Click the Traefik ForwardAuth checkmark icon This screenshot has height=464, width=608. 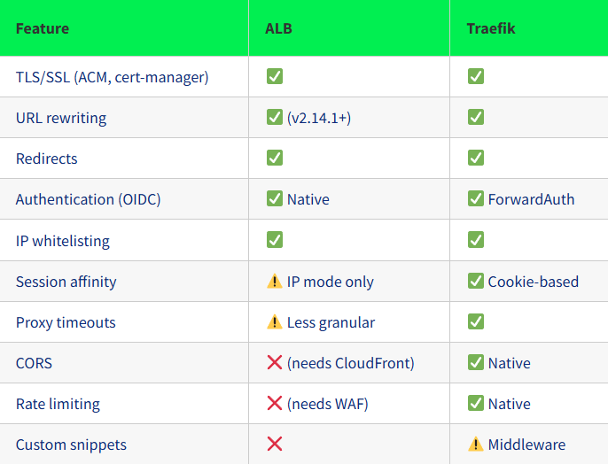pos(476,199)
